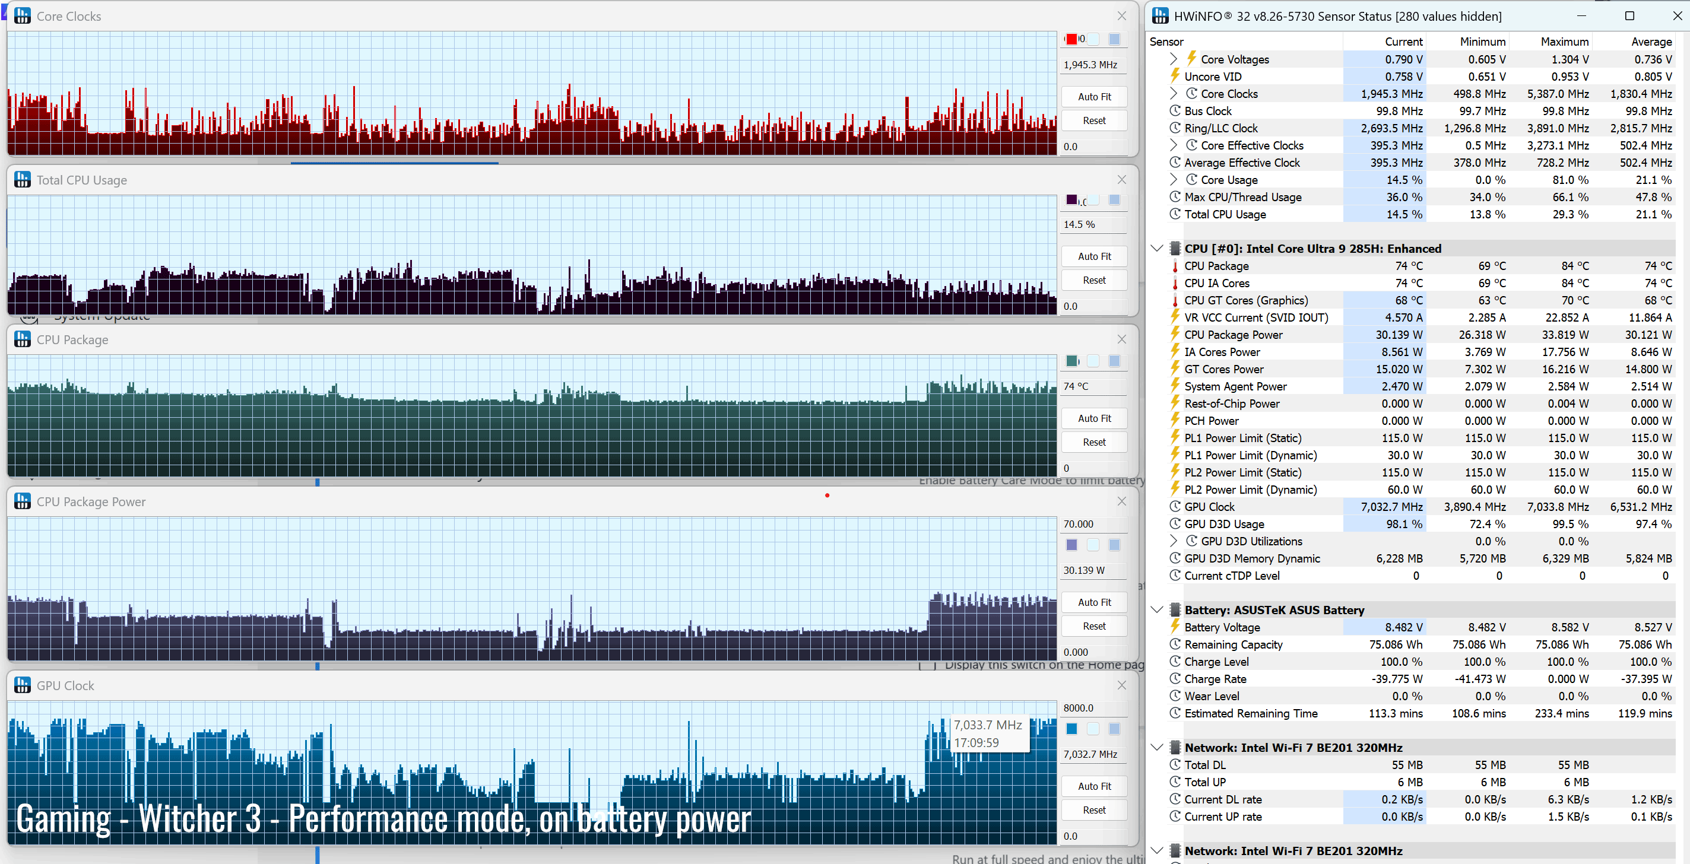
Task: Click the lightning icon beside VR VCC Current
Action: (x=1175, y=317)
